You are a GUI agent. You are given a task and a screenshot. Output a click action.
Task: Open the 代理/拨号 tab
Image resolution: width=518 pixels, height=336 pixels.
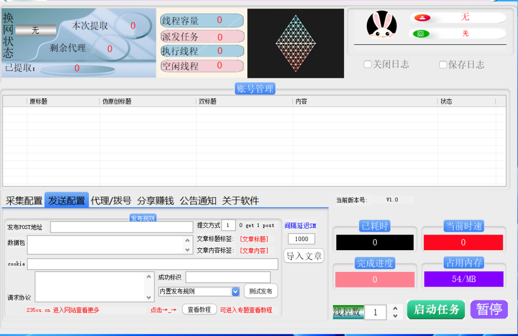tap(111, 201)
